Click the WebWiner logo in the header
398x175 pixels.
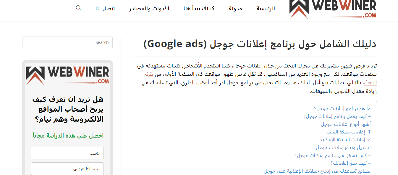click(333, 9)
